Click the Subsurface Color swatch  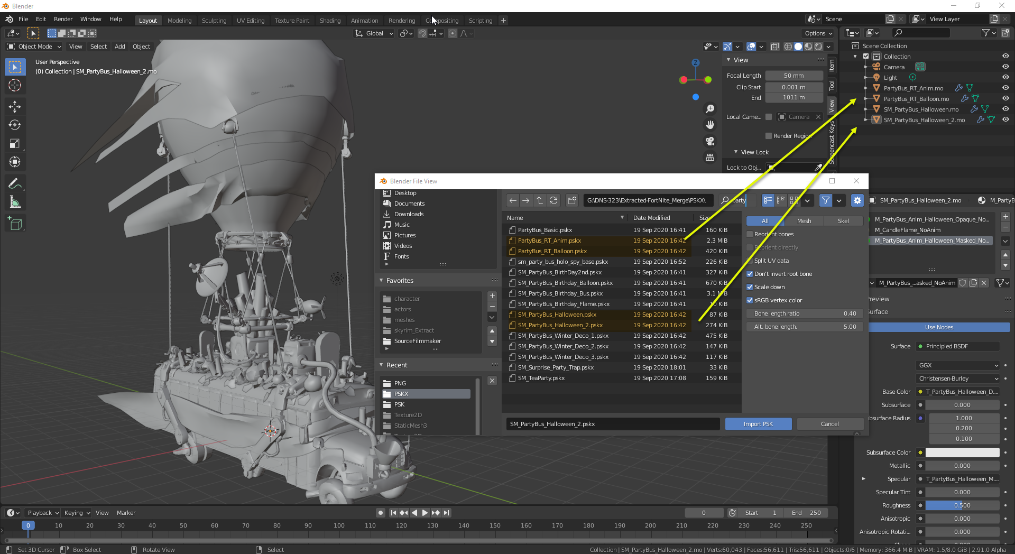962,453
